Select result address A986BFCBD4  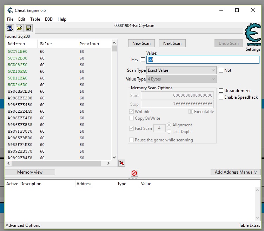coord(20,91)
